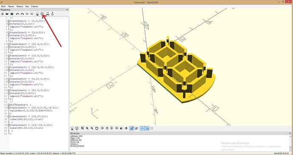Close the Редактор panel
This screenshot has width=293, height=155.
coord(67,10)
